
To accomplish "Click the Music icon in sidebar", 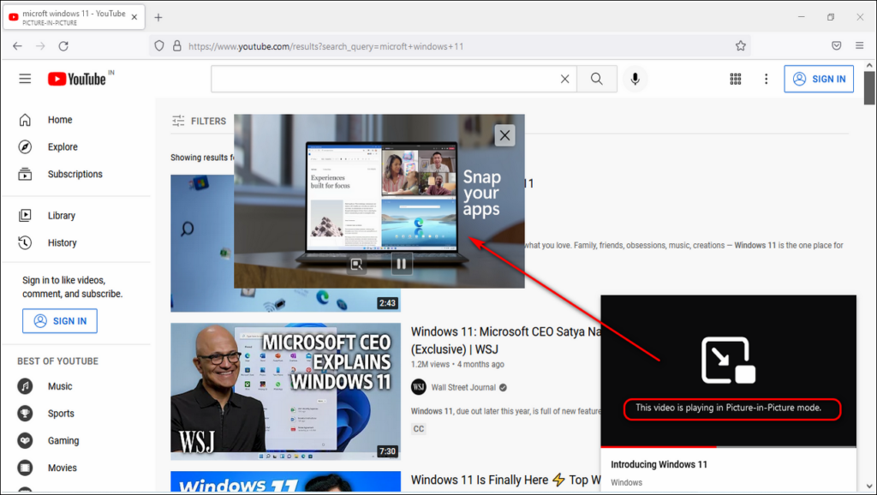I will point(25,386).
